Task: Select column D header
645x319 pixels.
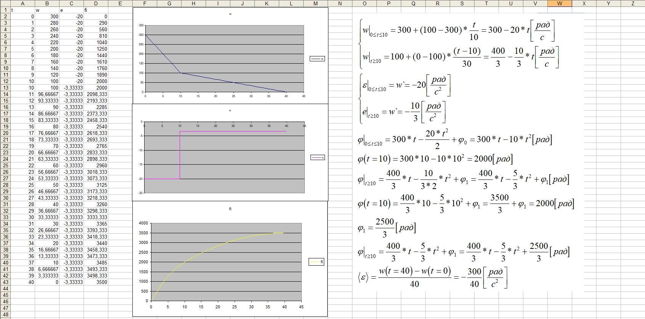Action: click(96, 3)
